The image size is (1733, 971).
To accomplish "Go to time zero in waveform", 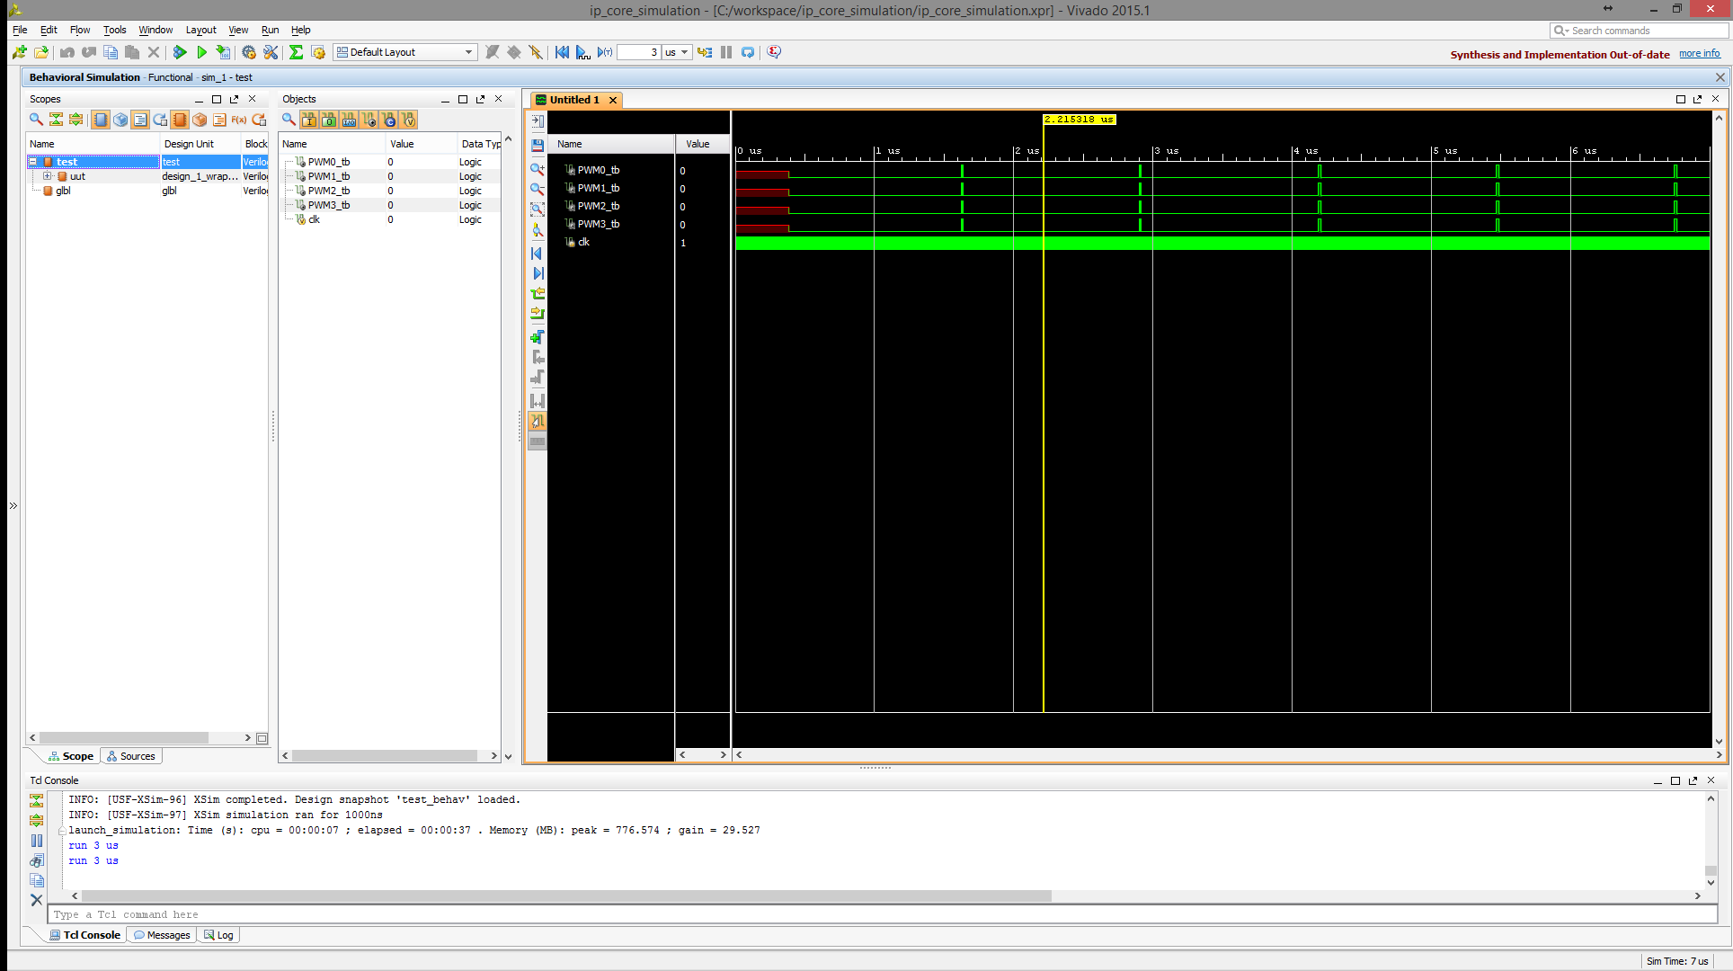I will (538, 254).
